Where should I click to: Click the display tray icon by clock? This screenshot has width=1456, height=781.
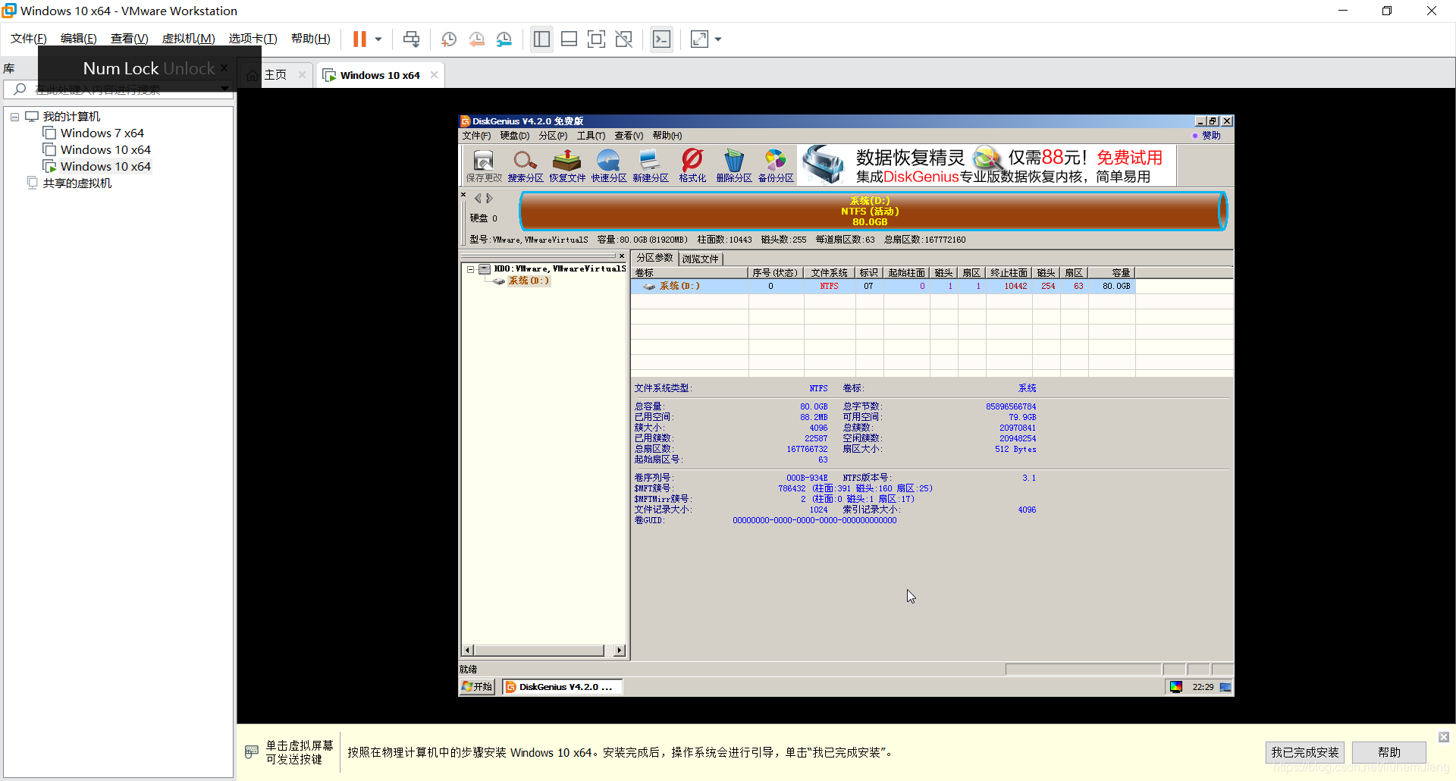pyautogui.click(x=1176, y=687)
